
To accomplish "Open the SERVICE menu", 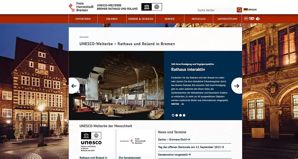I will click(170, 19).
